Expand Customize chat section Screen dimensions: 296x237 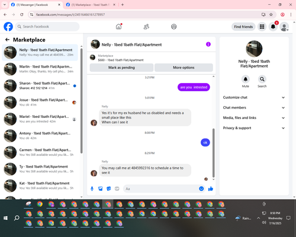(x=254, y=97)
